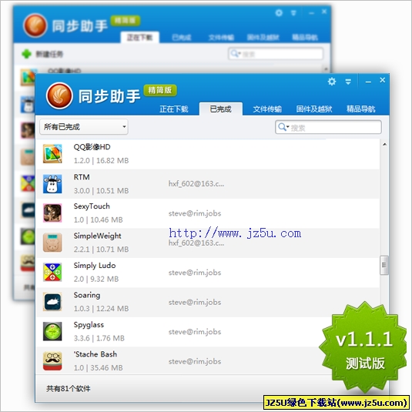Minimize the front 同步助手 window
Image resolution: width=412 pixels, height=412 pixels.
click(x=368, y=82)
